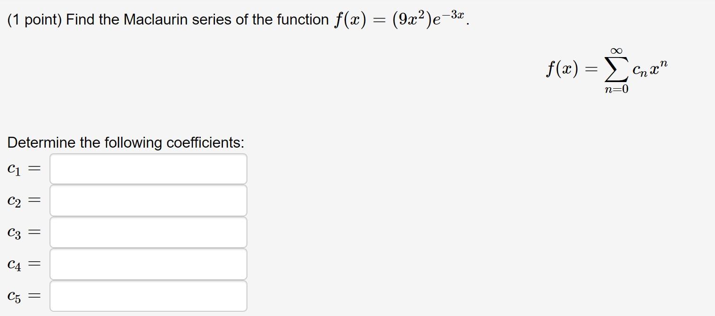
Task: Click the problem point value text
Action: 34,19
